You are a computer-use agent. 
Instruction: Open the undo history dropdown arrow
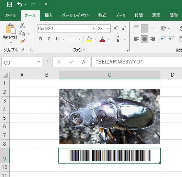click(25, 4)
